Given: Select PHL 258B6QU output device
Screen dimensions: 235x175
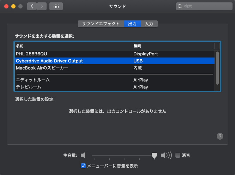Looking at the screenshot, I should [115, 54].
